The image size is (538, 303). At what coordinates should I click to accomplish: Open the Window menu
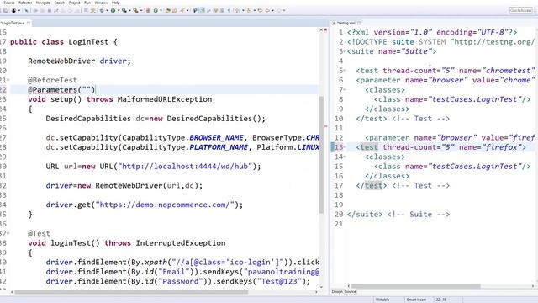(x=101, y=3)
